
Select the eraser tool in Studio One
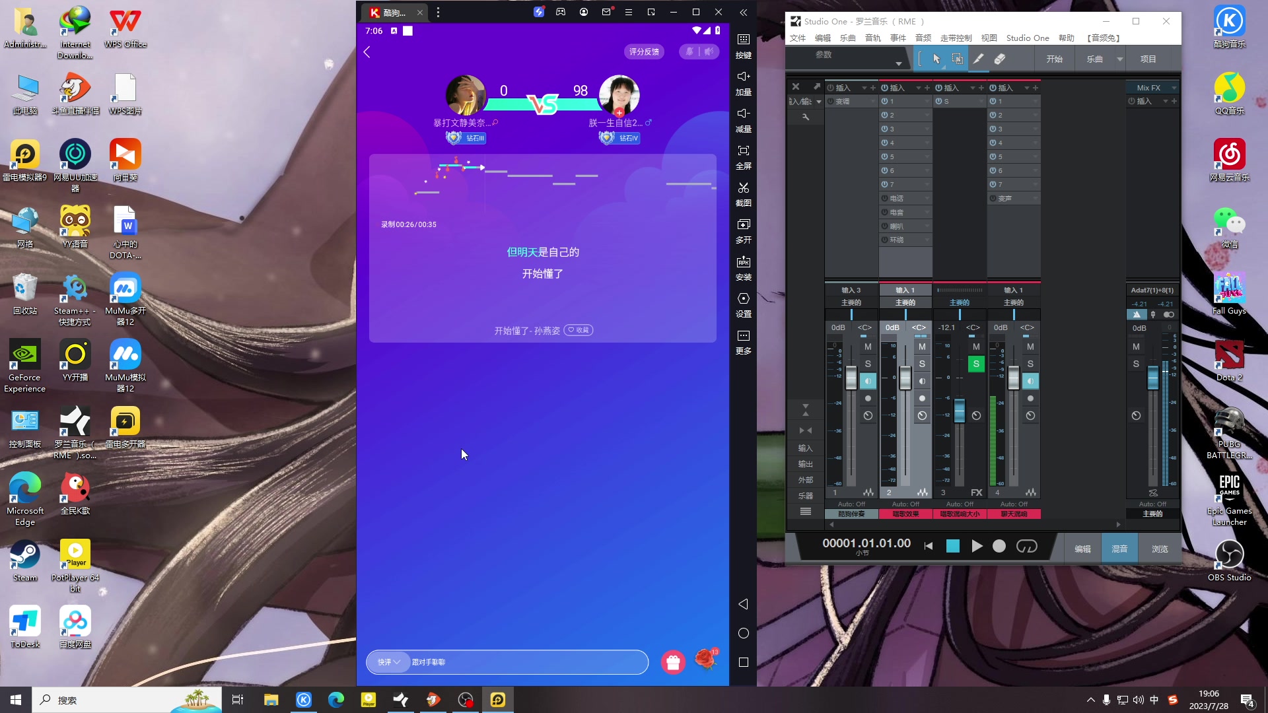pos(1000,59)
